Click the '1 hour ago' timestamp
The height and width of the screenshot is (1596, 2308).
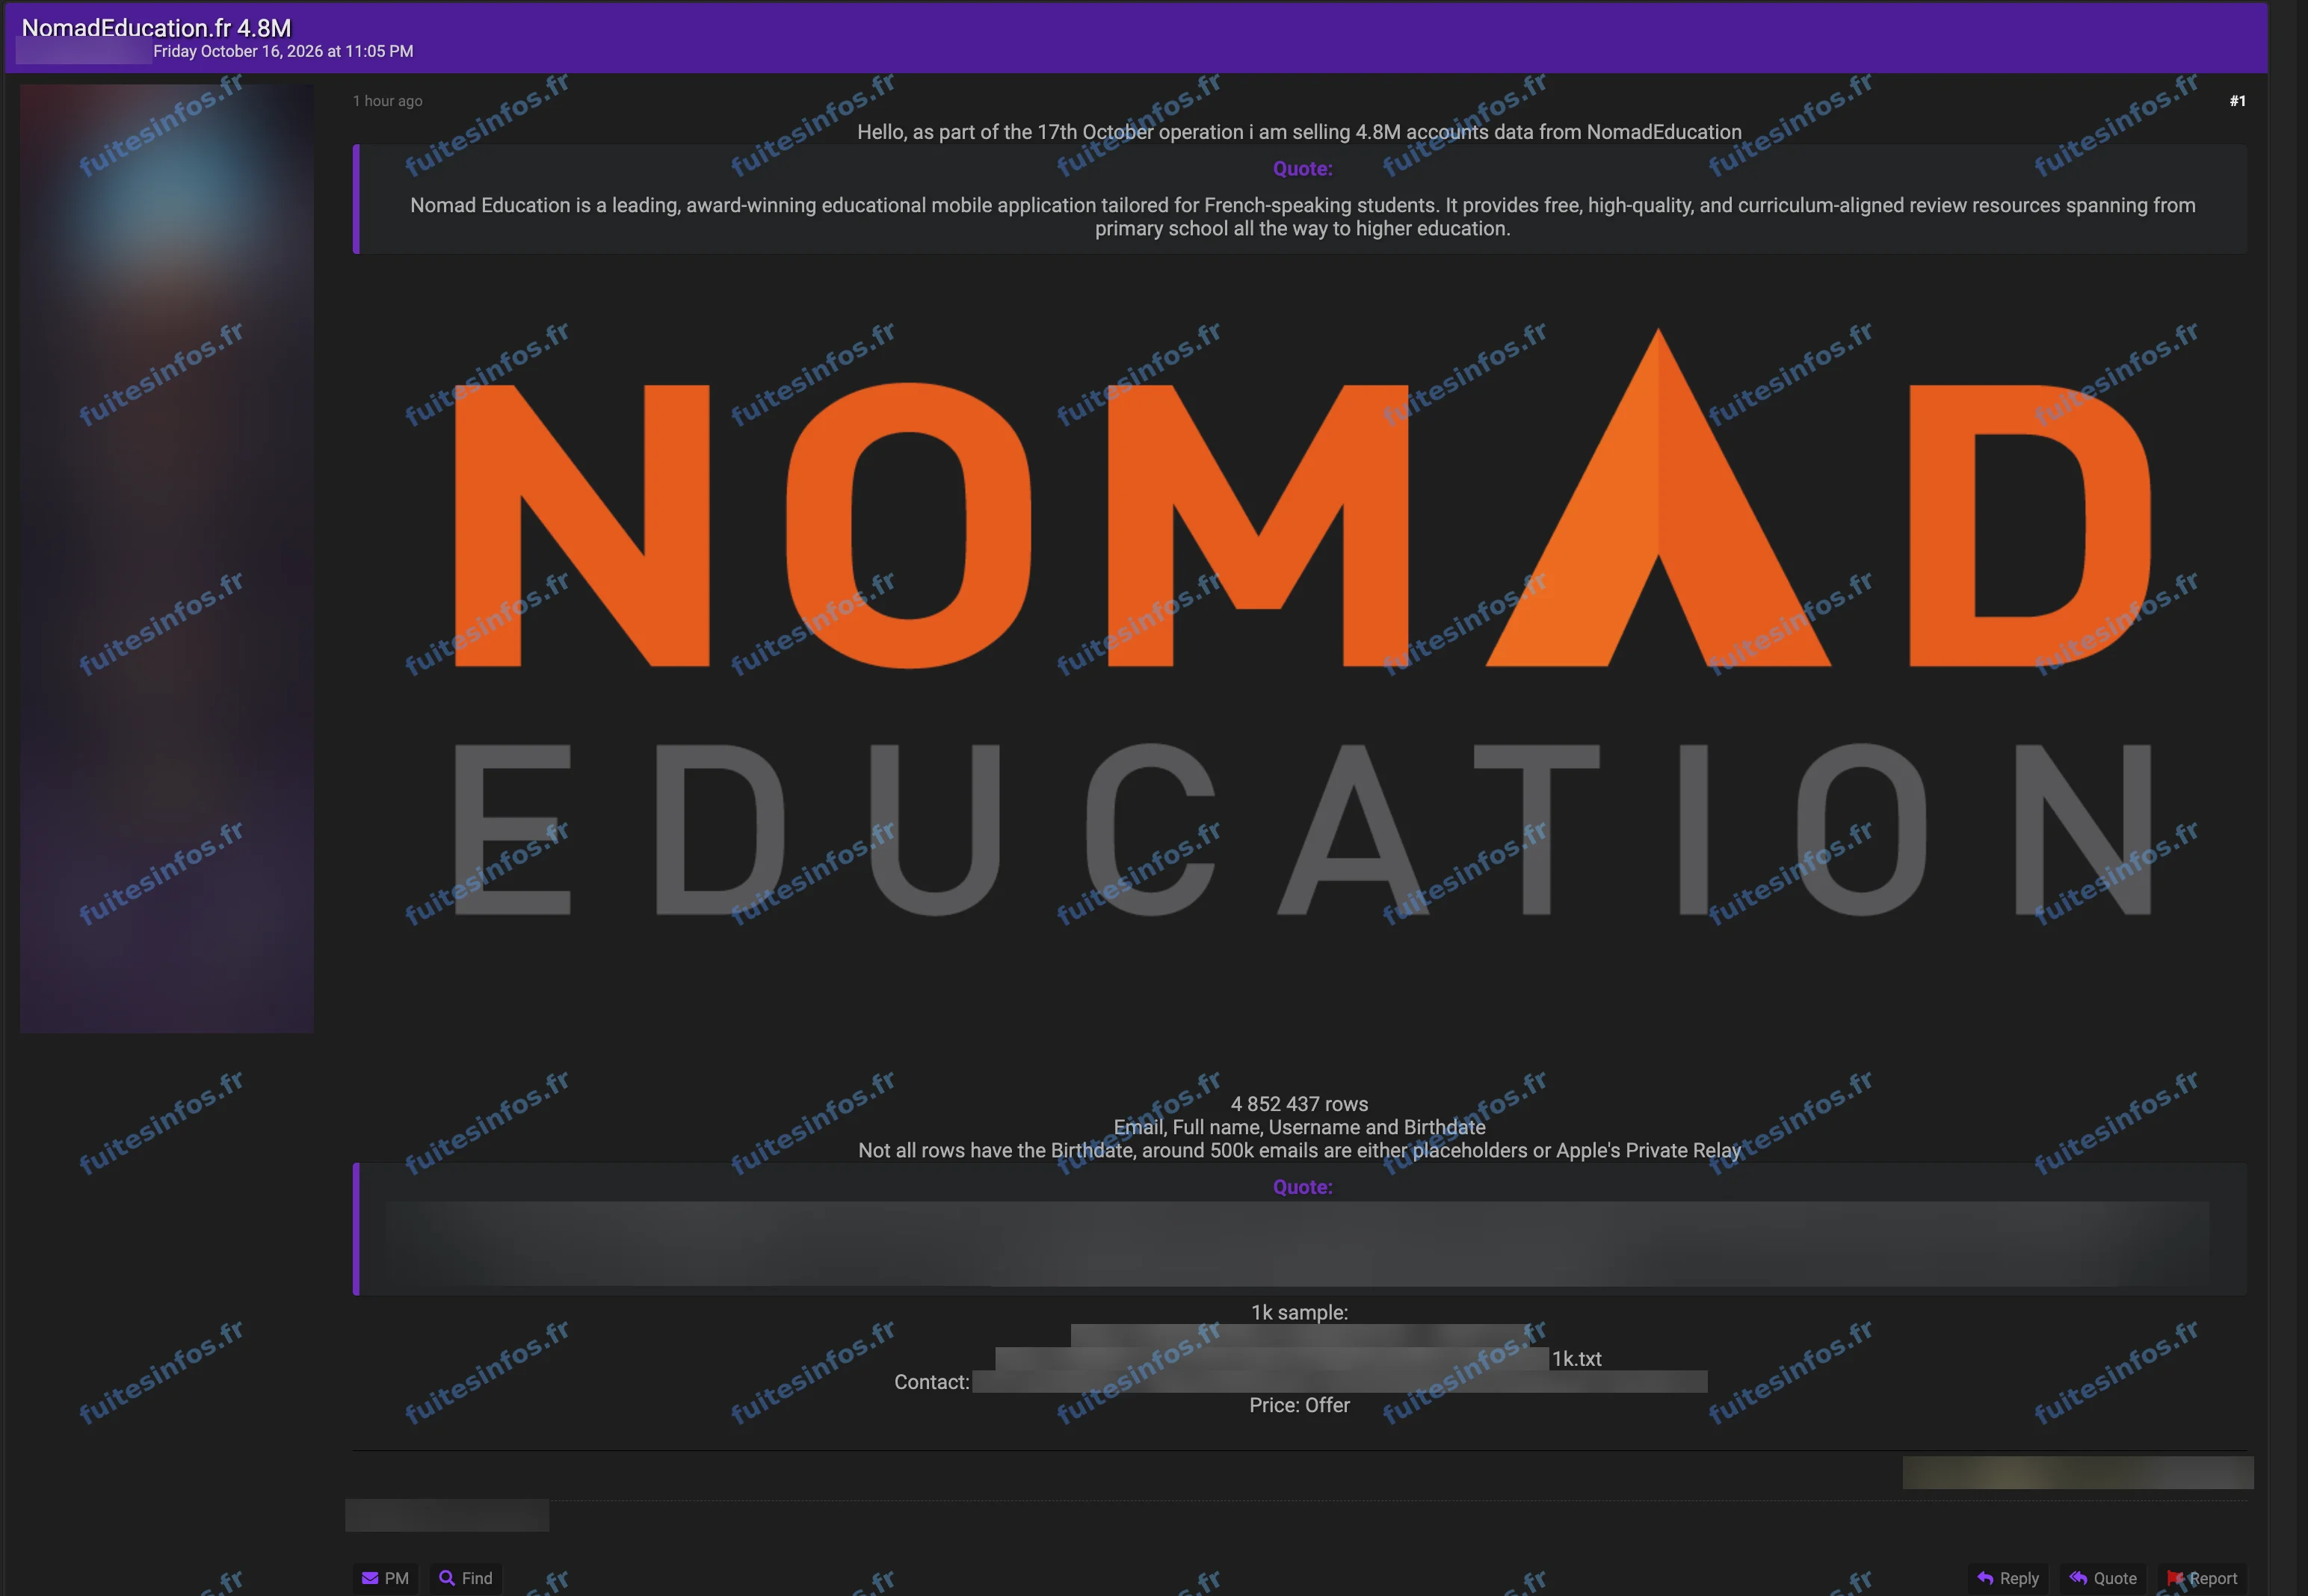pos(387,101)
